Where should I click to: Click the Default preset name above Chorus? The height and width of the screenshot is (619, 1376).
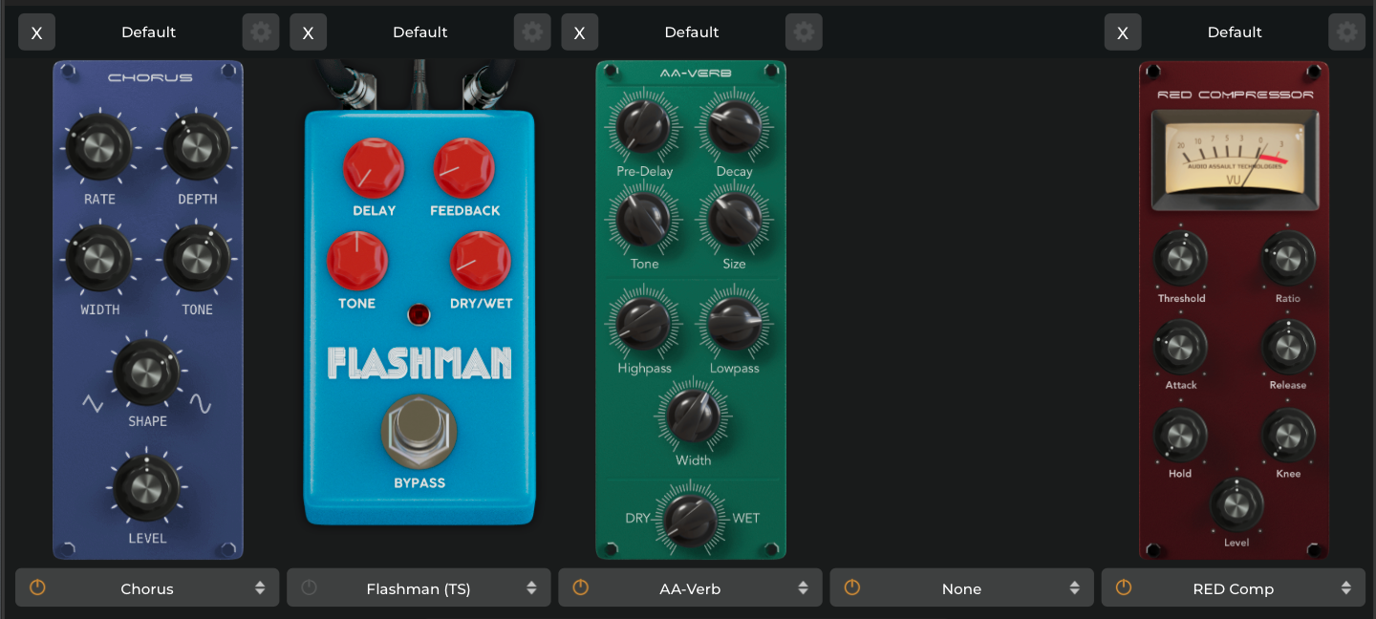148,32
